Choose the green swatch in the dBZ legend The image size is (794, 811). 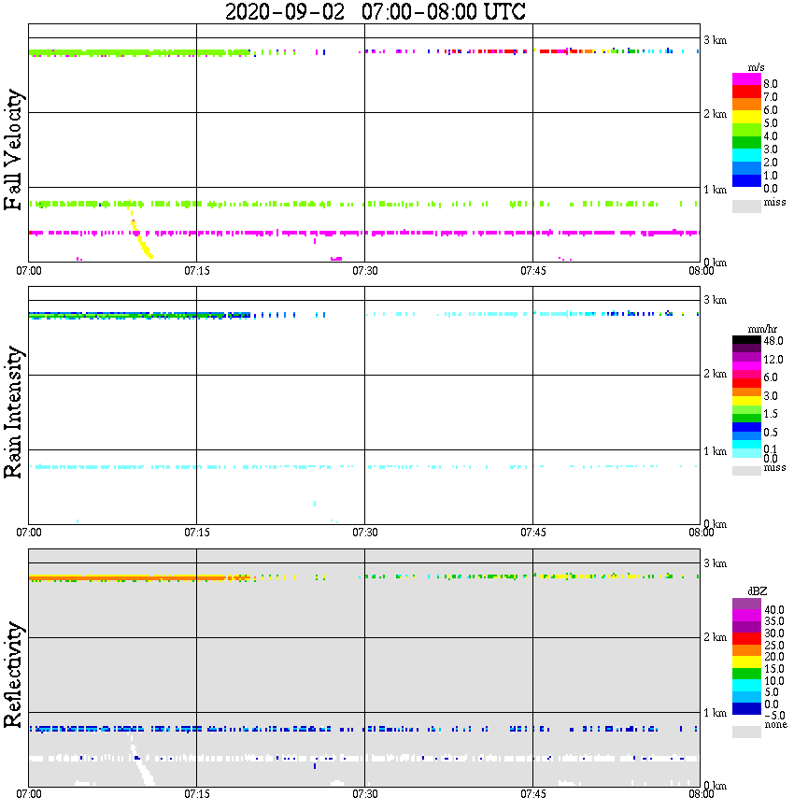coord(746,674)
